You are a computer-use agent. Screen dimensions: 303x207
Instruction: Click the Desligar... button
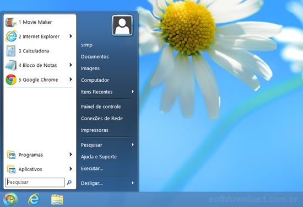click(x=92, y=183)
